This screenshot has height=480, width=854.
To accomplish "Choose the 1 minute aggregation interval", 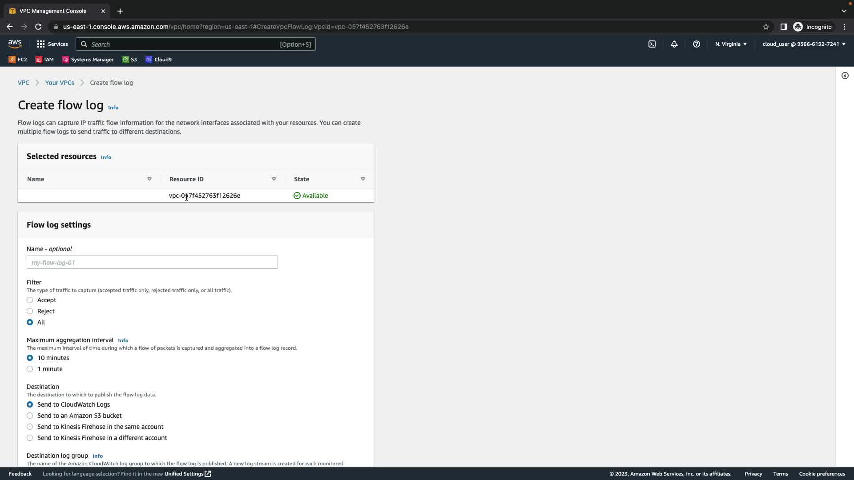I will click(30, 369).
